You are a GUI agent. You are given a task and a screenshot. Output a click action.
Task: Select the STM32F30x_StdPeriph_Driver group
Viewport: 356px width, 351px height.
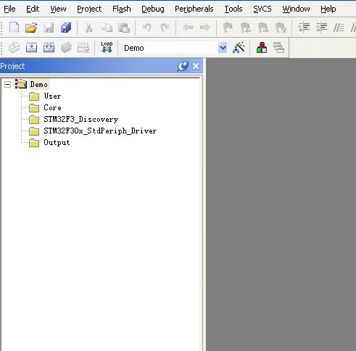click(100, 131)
